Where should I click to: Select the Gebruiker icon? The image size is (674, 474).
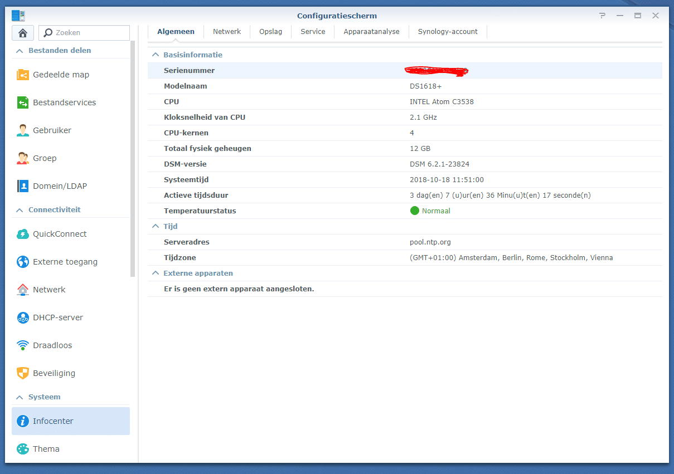pos(23,130)
